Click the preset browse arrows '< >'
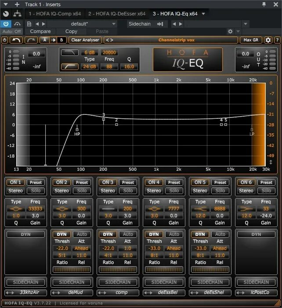Screen dimensions: 282x308 (109, 40)
